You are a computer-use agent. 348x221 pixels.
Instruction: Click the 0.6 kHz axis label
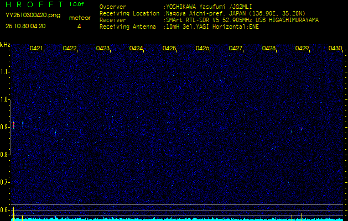point(4,210)
